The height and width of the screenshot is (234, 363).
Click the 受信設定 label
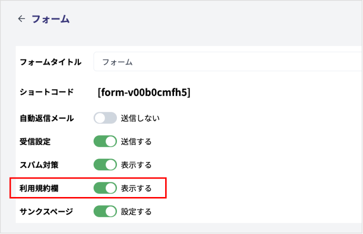click(x=35, y=142)
